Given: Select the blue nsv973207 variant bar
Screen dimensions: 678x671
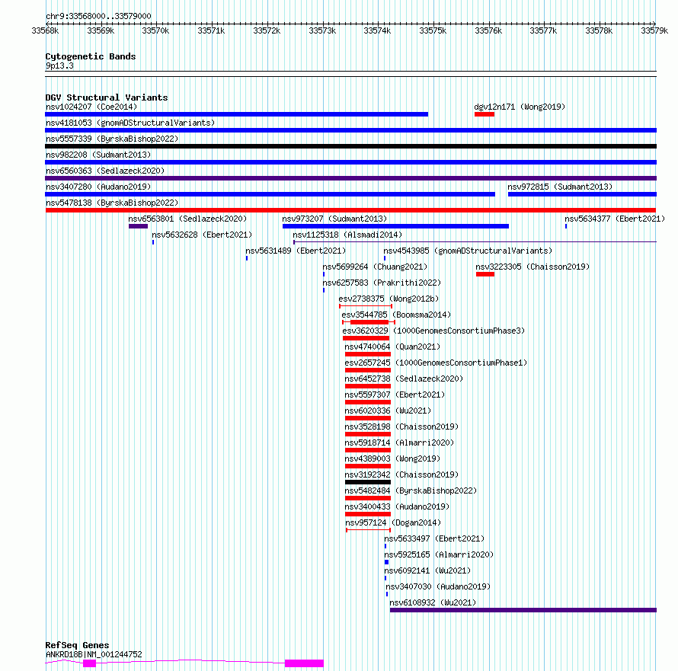Looking at the screenshot, I should (395, 226).
